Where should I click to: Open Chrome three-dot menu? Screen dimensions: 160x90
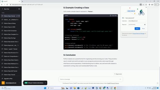point(158,4)
